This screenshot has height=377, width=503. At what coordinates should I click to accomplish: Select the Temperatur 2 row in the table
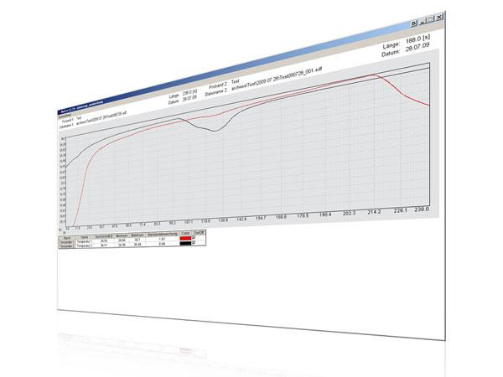132,245
